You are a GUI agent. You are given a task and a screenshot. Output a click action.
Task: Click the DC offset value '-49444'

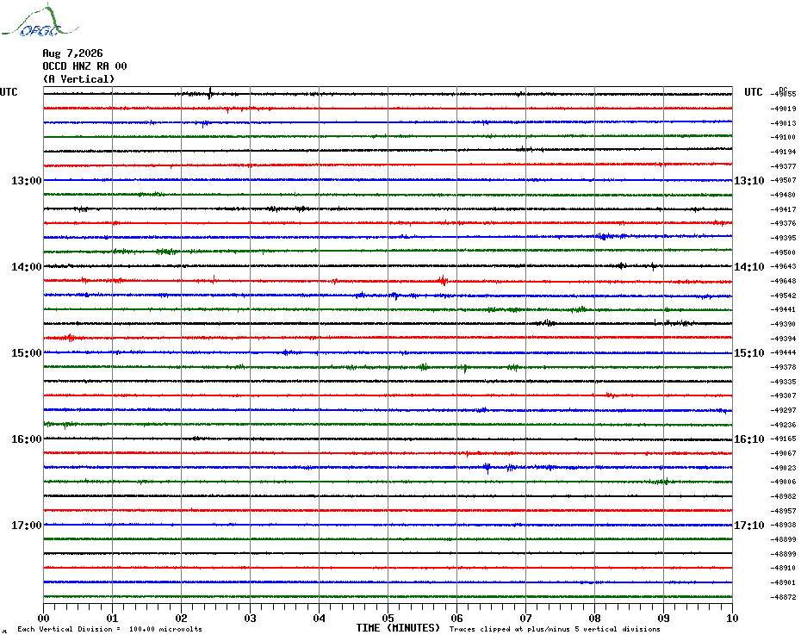[x=783, y=352]
